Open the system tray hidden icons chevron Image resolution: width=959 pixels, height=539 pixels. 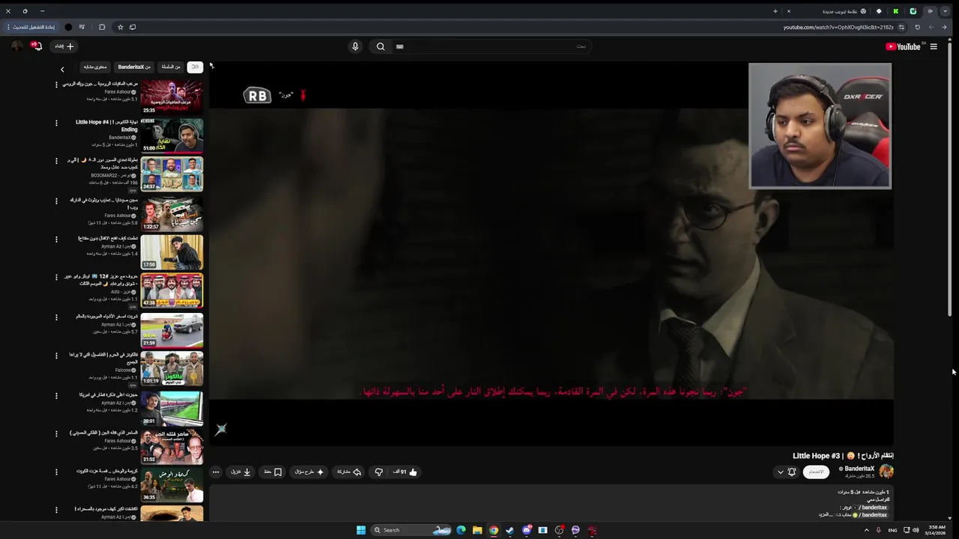click(867, 530)
